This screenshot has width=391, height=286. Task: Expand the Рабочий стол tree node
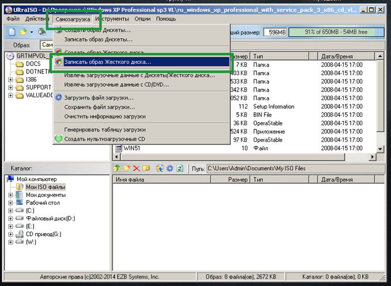(x=11, y=203)
